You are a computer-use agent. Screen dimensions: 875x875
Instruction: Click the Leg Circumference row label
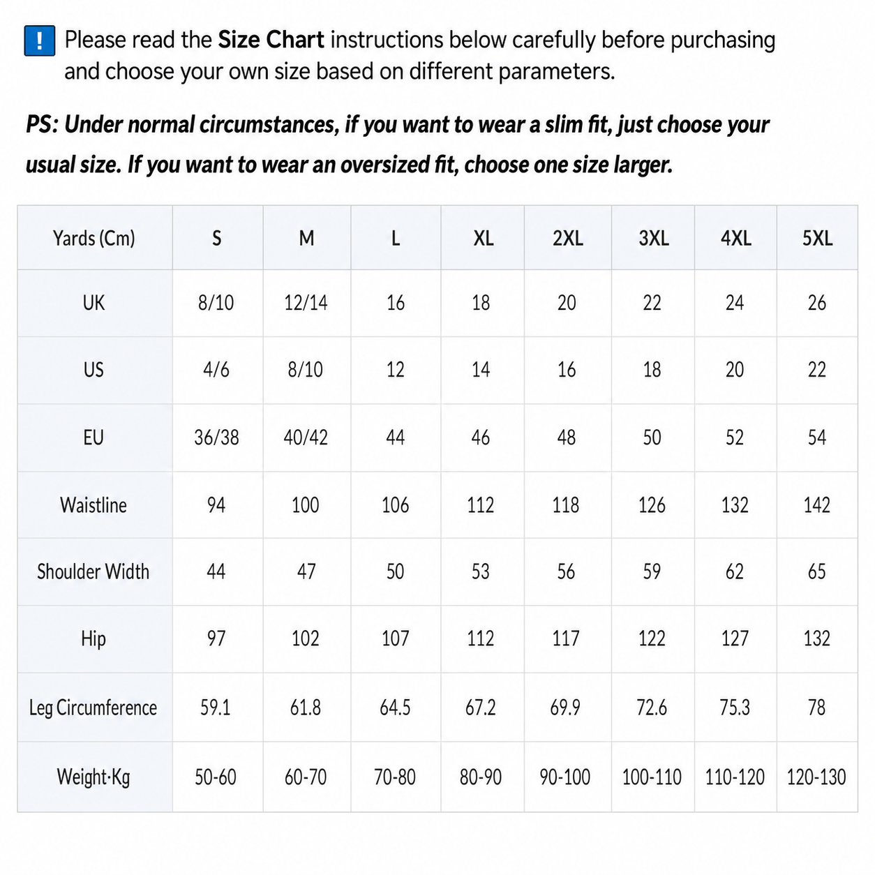point(94,708)
